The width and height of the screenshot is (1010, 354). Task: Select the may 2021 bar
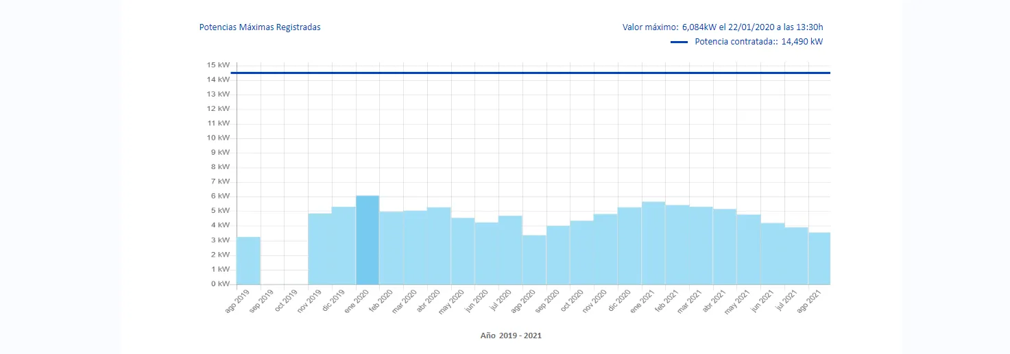coord(749,249)
